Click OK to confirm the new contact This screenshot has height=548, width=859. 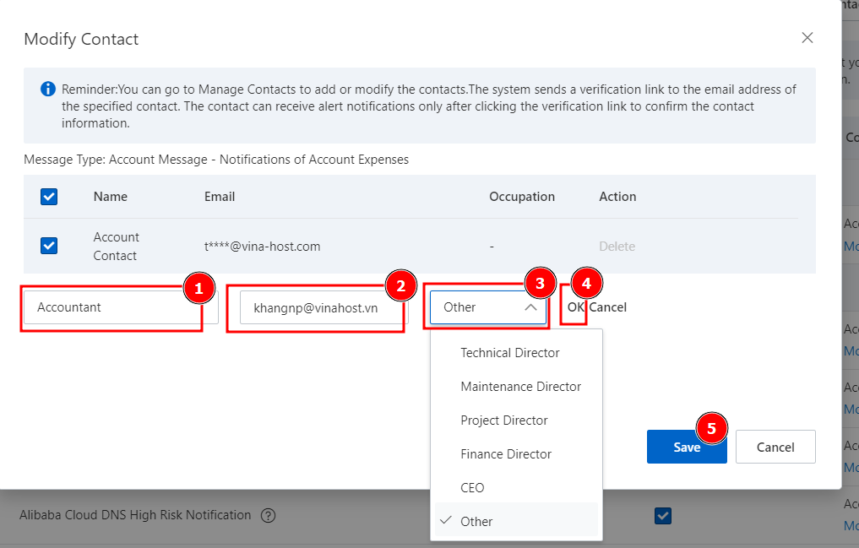tap(575, 307)
